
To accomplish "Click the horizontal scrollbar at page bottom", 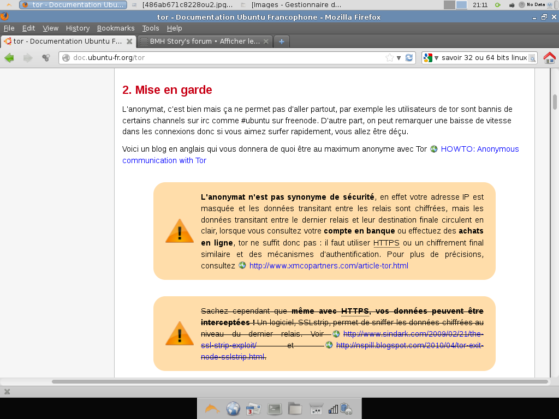I will click(300, 382).
